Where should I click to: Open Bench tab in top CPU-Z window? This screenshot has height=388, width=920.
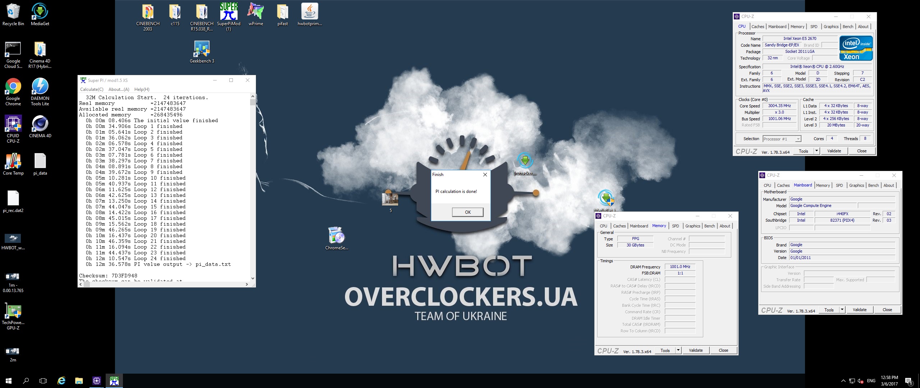click(848, 27)
